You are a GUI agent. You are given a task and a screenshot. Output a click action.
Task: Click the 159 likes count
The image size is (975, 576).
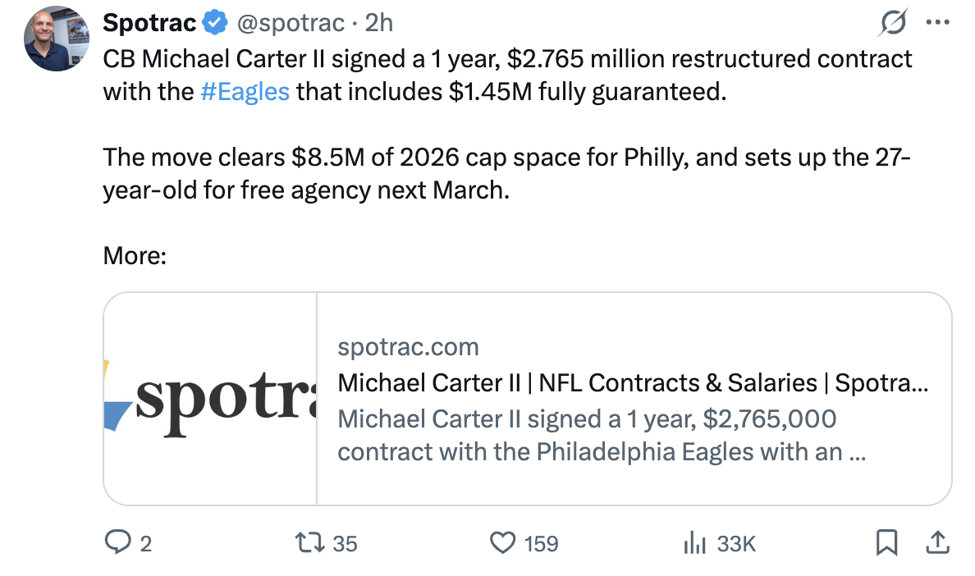click(541, 544)
